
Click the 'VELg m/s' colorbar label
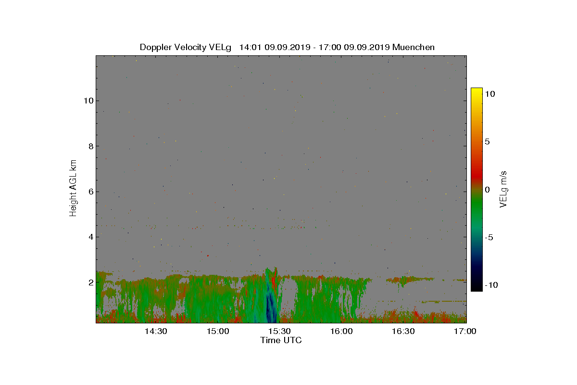point(504,189)
